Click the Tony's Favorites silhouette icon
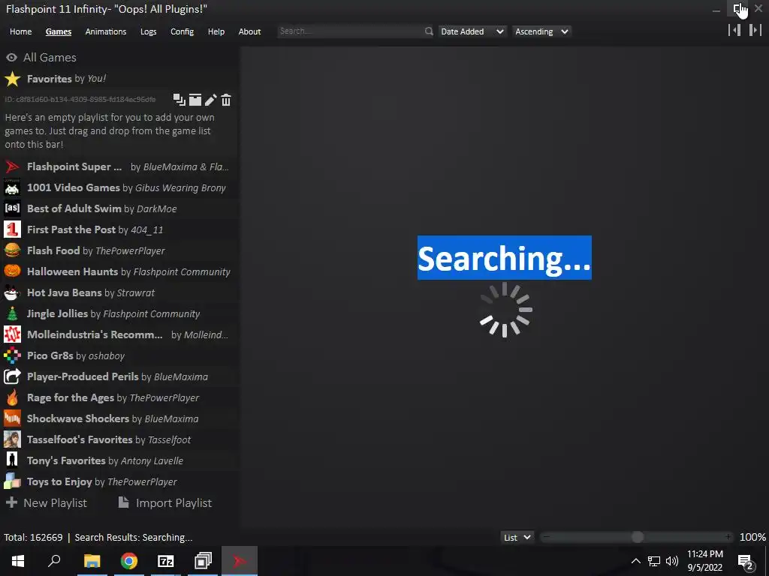 tap(12, 460)
